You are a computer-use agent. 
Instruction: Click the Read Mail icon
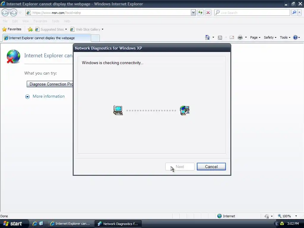232,37
